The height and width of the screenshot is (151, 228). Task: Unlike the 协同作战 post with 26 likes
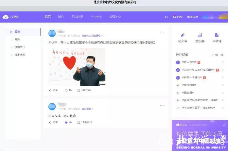tap(66, 122)
